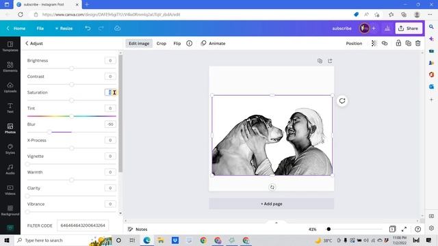The height and width of the screenshot is (246, 438).
Task: Click the Tint rainbow slider handle
Action: [72, 116]
